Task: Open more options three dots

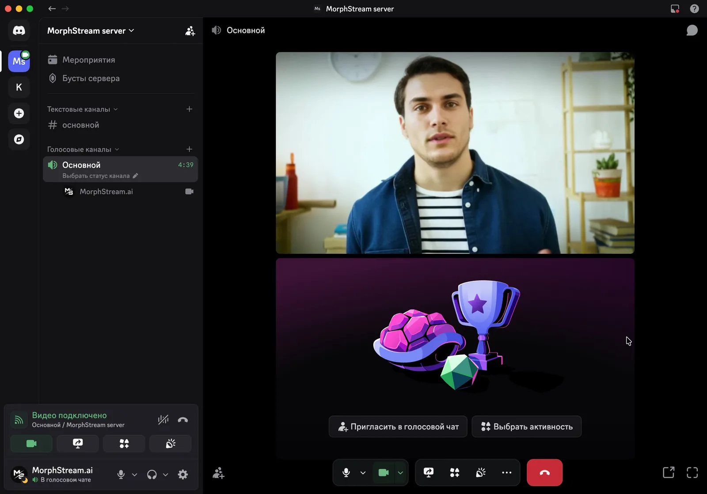Action: [507, 473]
